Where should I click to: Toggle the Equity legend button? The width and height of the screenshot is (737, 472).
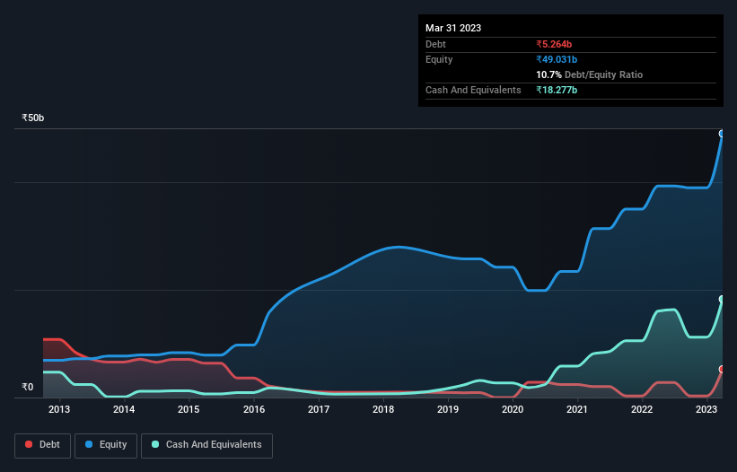pos(106,445)
